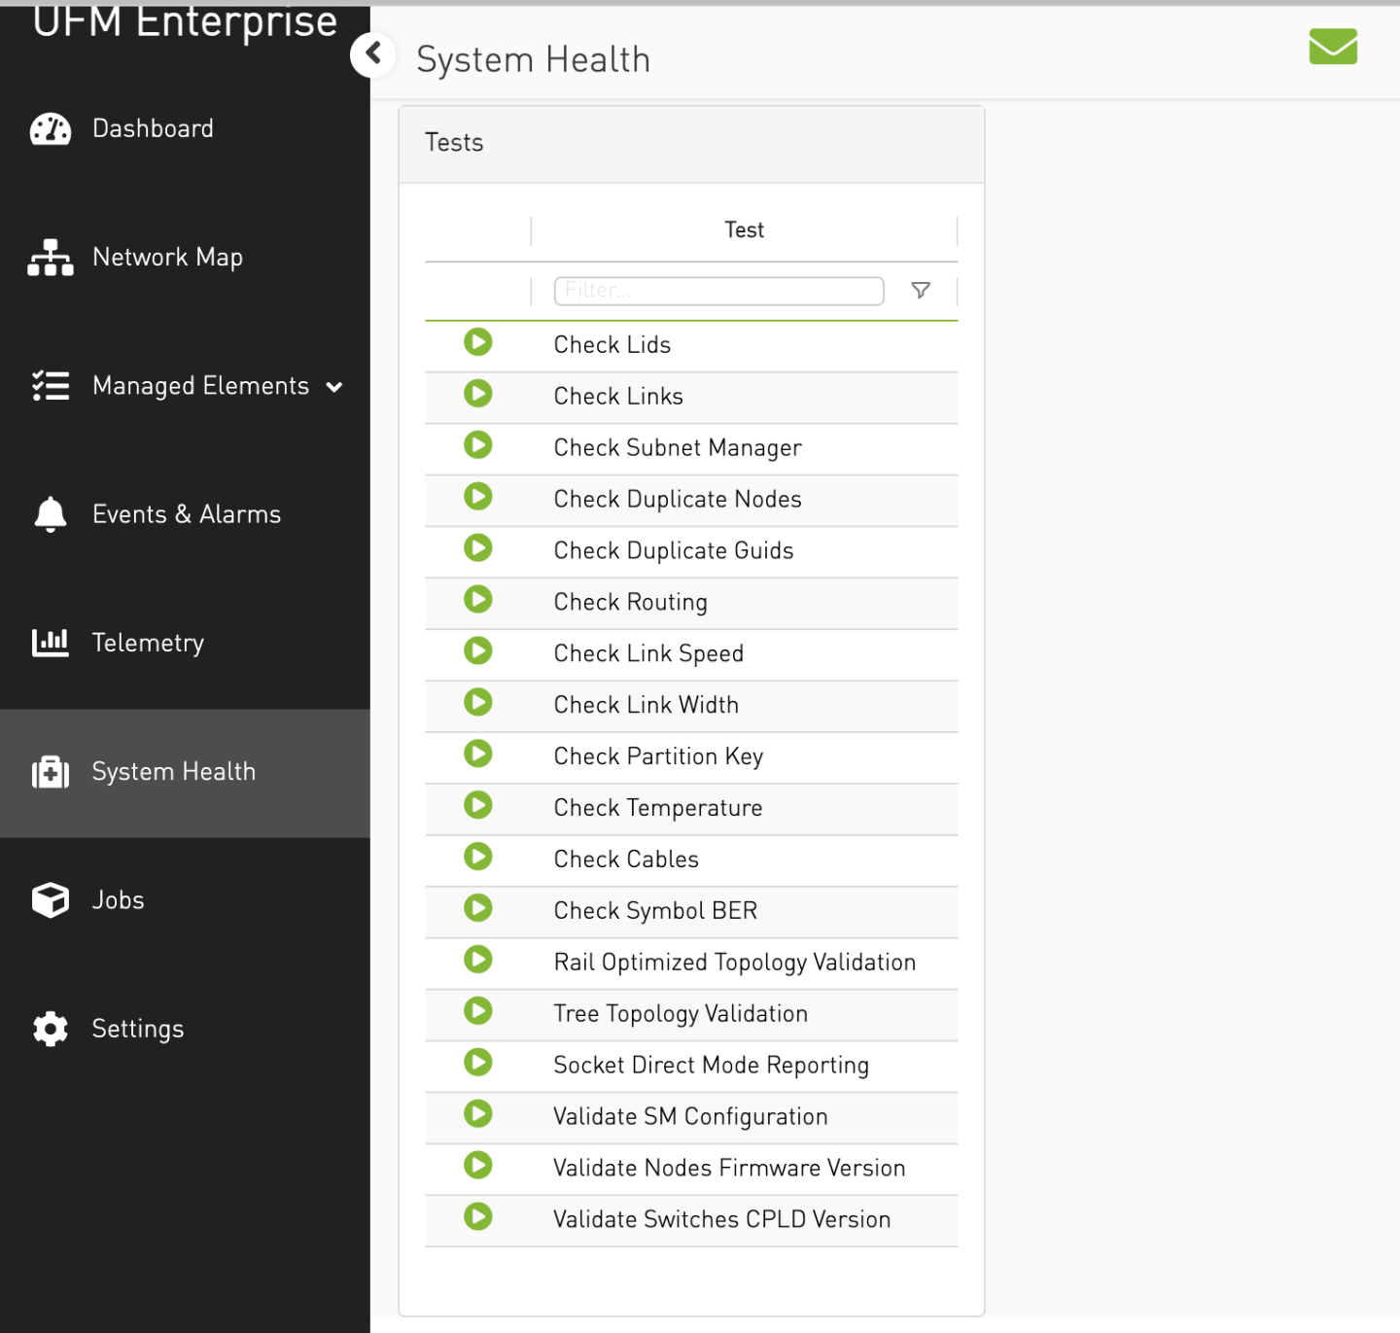
Task: Select the Tree Topology Validation row
Action: coord(680,1014)
